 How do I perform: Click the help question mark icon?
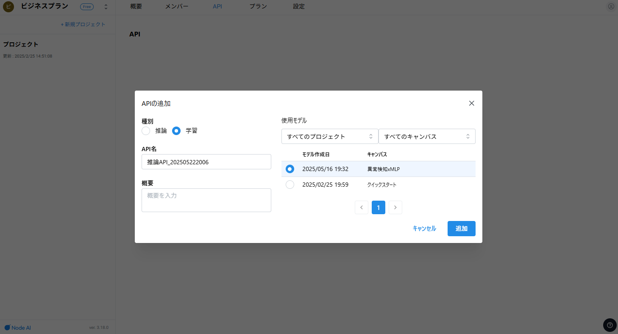click(x=610, y=325)
